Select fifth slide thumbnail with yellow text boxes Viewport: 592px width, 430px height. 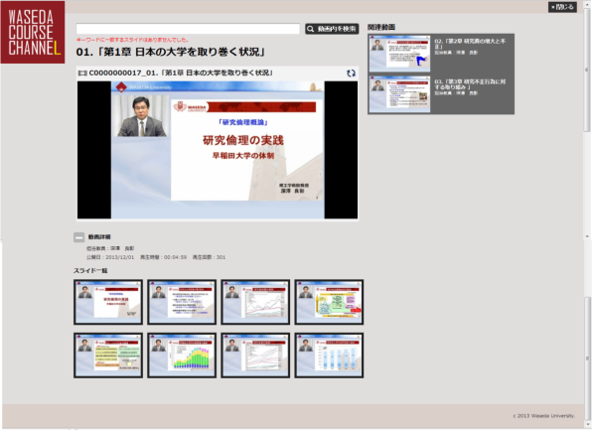(108, 356)
